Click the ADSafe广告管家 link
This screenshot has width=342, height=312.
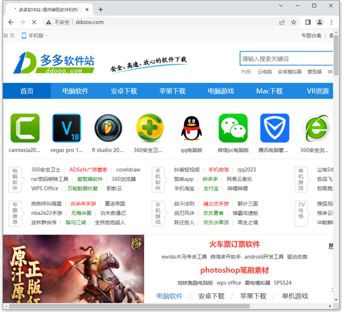[88, 169]
